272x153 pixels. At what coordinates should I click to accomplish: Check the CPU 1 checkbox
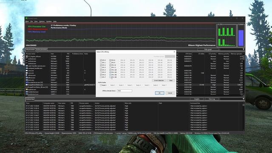pos(101,62)
